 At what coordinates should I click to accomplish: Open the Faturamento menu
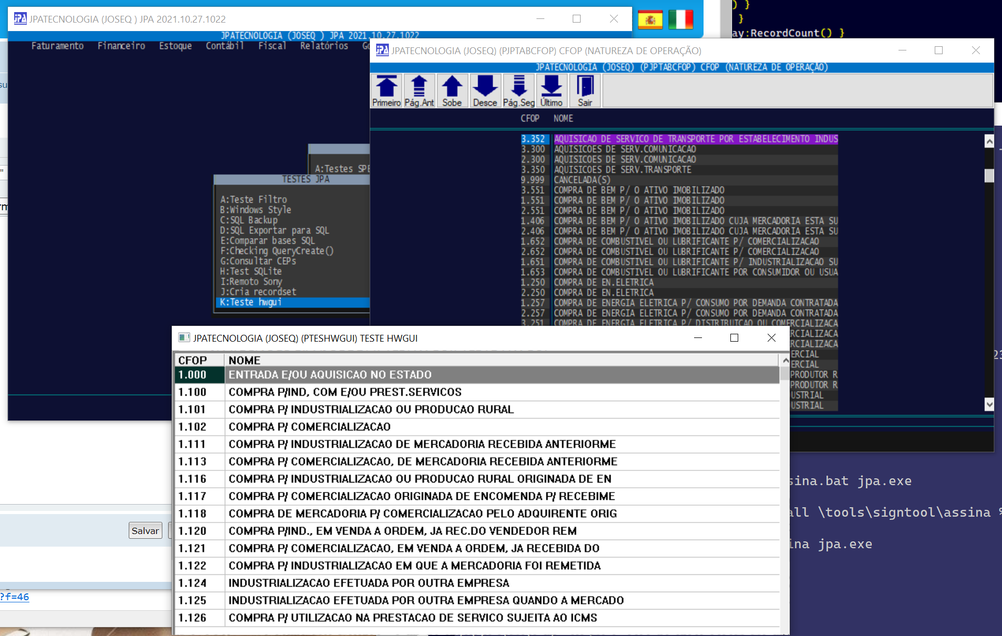[57, 46]
